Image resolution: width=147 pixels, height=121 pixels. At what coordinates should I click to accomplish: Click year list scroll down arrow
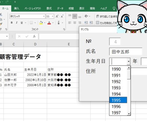(129, 114)
